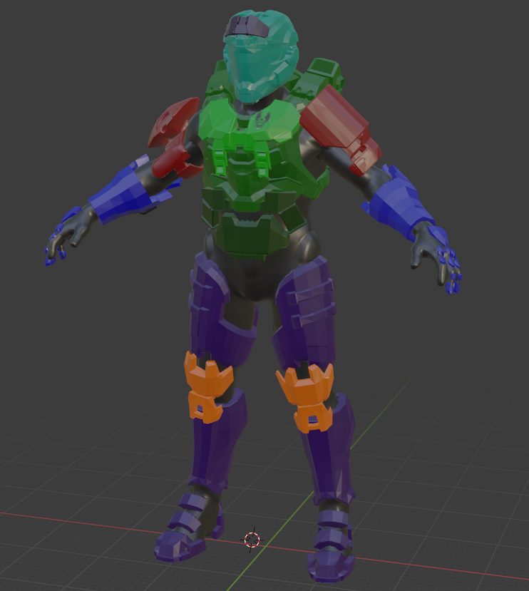Select purple shin armor on screen's left
Viewport: 529px width, 591px height.
tap(217, 448)
